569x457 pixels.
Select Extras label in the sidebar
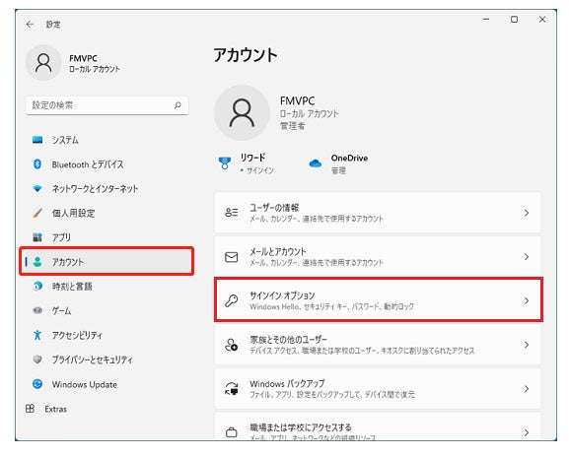click(56, 409)
